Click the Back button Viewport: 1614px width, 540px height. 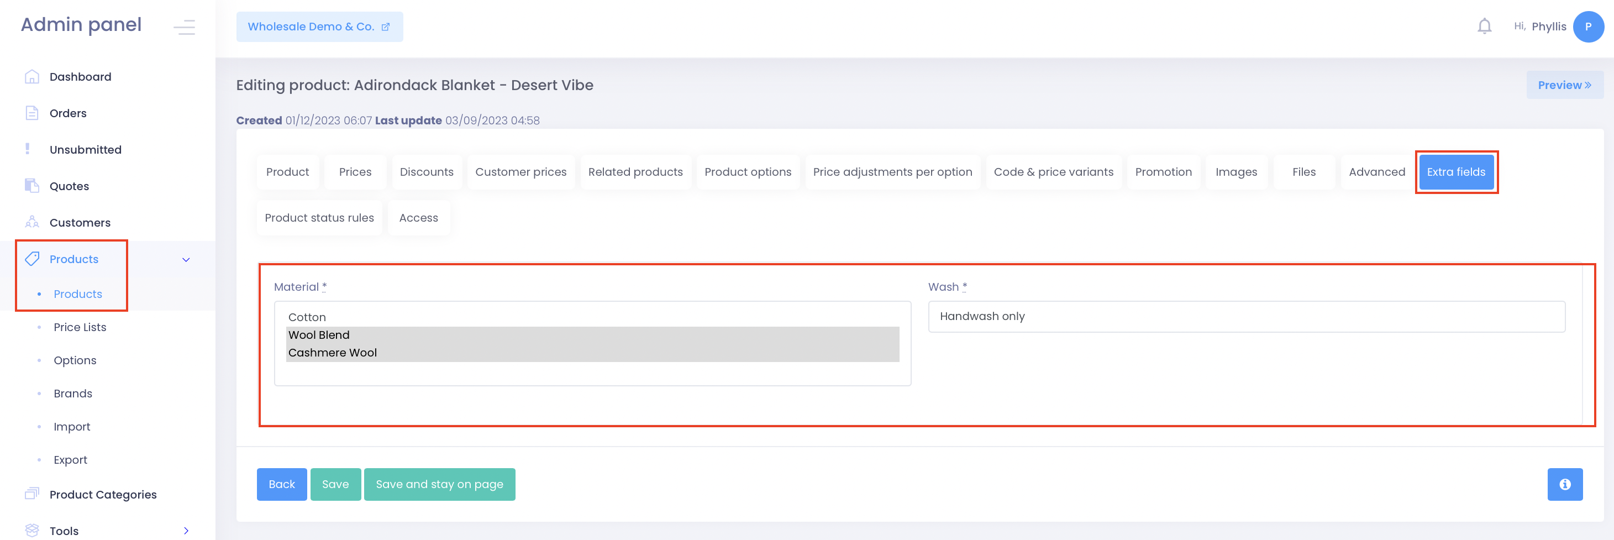tap(281, 484)
